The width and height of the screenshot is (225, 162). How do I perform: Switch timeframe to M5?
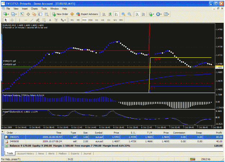(78, 20)
